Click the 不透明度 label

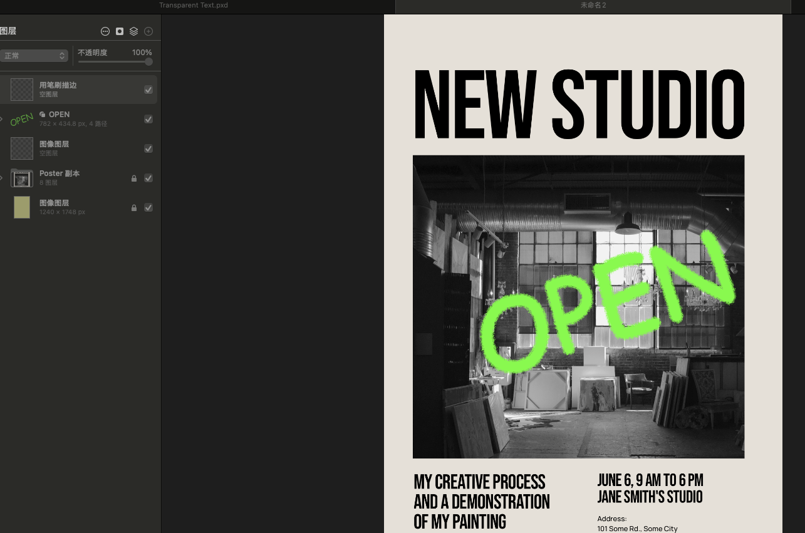(93, 53)
